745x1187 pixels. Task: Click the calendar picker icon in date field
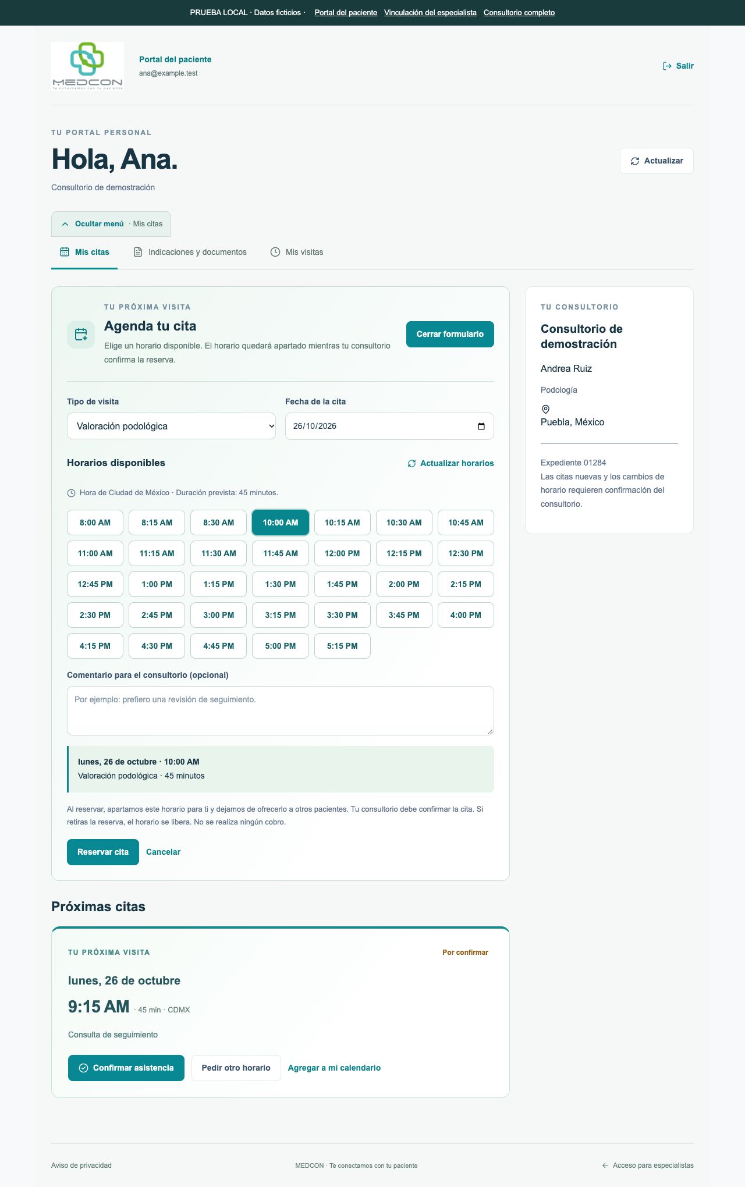click(481, 426)
